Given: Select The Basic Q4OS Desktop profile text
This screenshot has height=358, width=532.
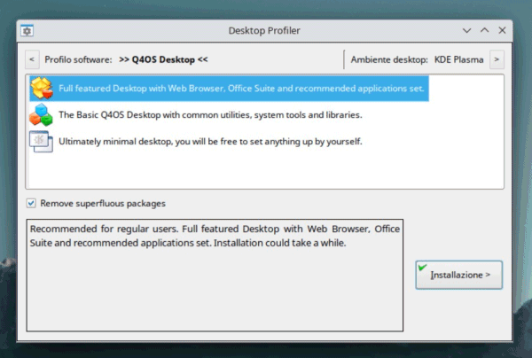Looking at the screenshot, I should pyautogui.click(x=210, y=115).
